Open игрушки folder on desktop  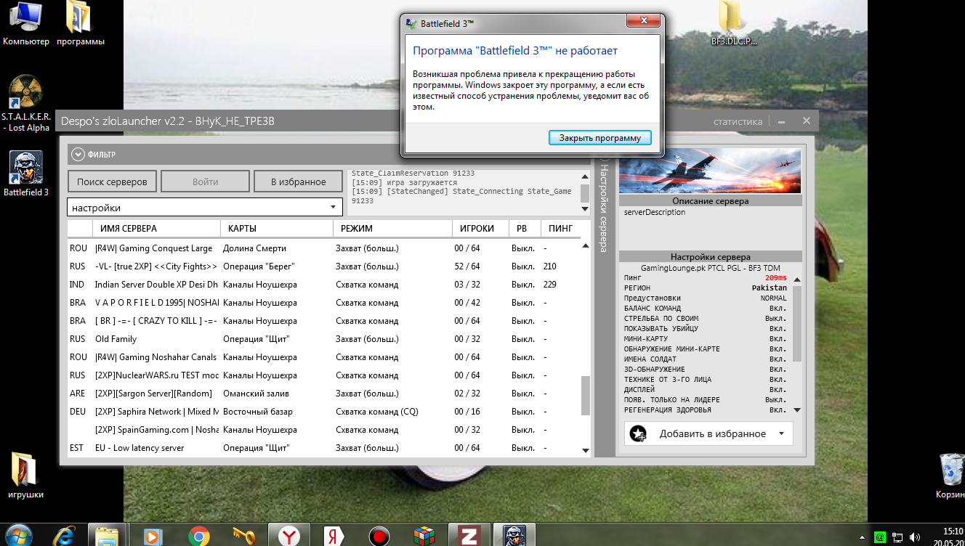[x=26, y=476]
